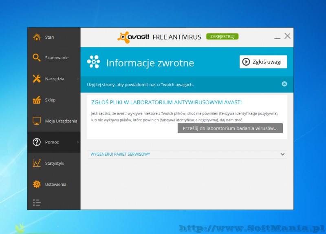Open the Skanowanie menu label
Screen dimensions: 326x234
57,57
